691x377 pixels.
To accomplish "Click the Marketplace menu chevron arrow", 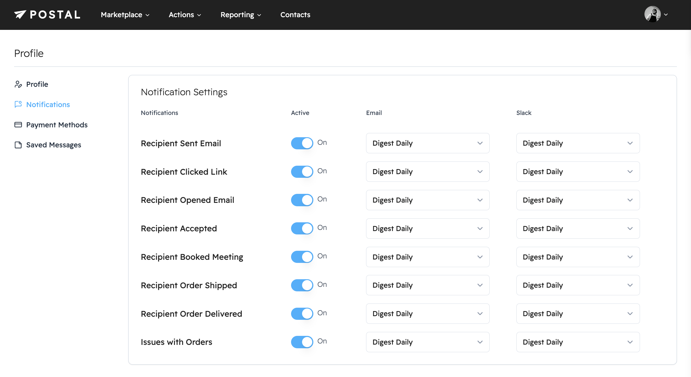I will (x=148, y=15).
